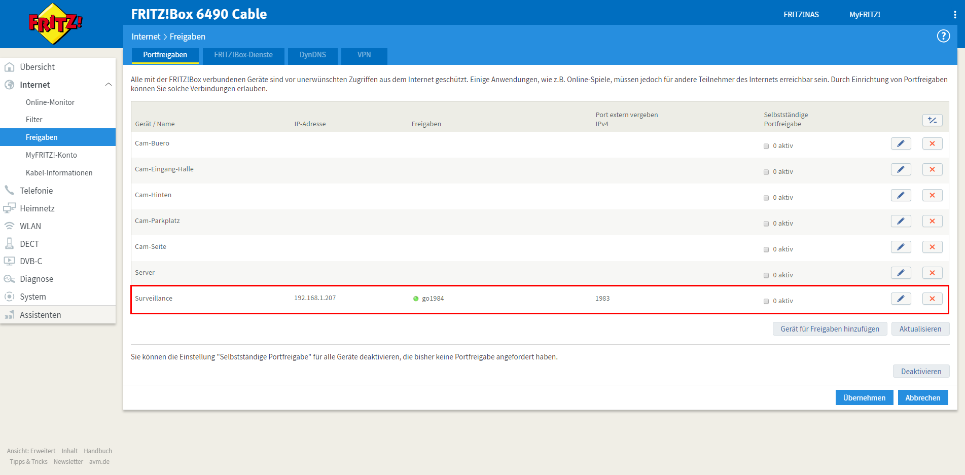Viewport: 965px width, 475px height.
Task: Click the plus/minus icon in table header
Action: tap(932, 120)
